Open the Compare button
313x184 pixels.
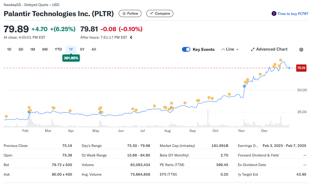[160, 13]
